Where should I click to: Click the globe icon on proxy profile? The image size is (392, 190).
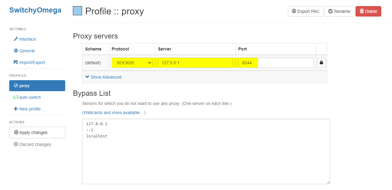pyautogui.click(x=16, y=86)
